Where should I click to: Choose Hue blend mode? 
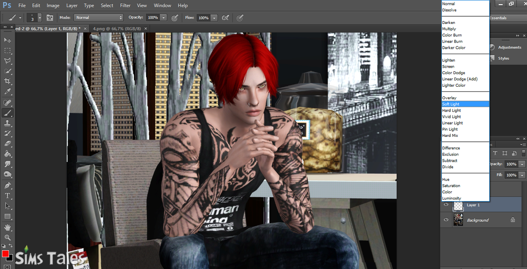click(465, 179)
